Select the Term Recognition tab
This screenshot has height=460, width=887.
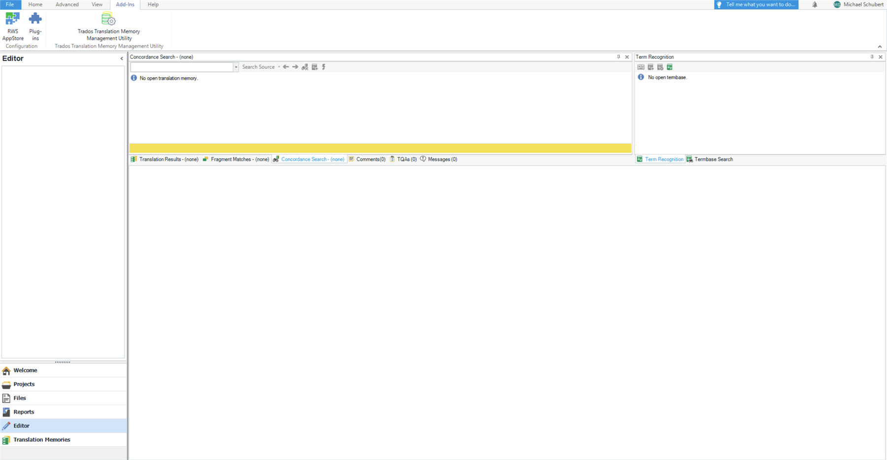[x=660, y=159]
